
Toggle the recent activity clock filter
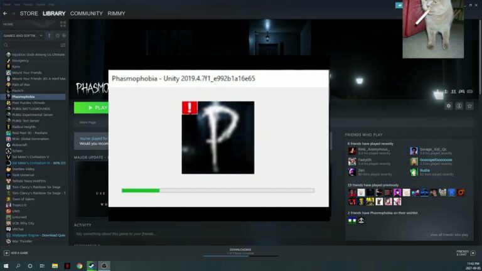point(58,36)
